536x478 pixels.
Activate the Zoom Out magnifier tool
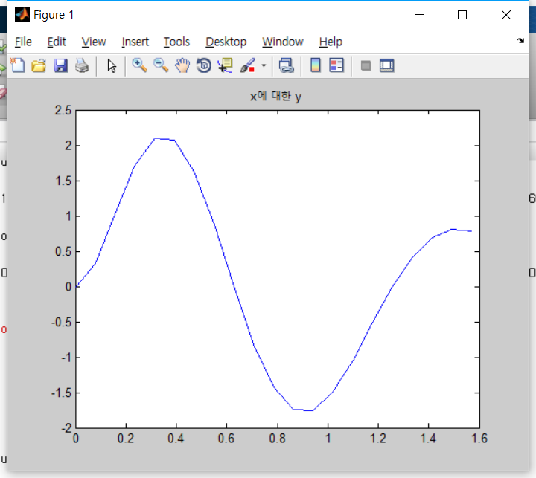[161, 65]
